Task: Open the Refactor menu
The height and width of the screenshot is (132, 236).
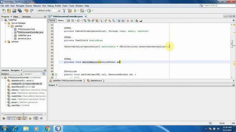Action: (37, 6)
